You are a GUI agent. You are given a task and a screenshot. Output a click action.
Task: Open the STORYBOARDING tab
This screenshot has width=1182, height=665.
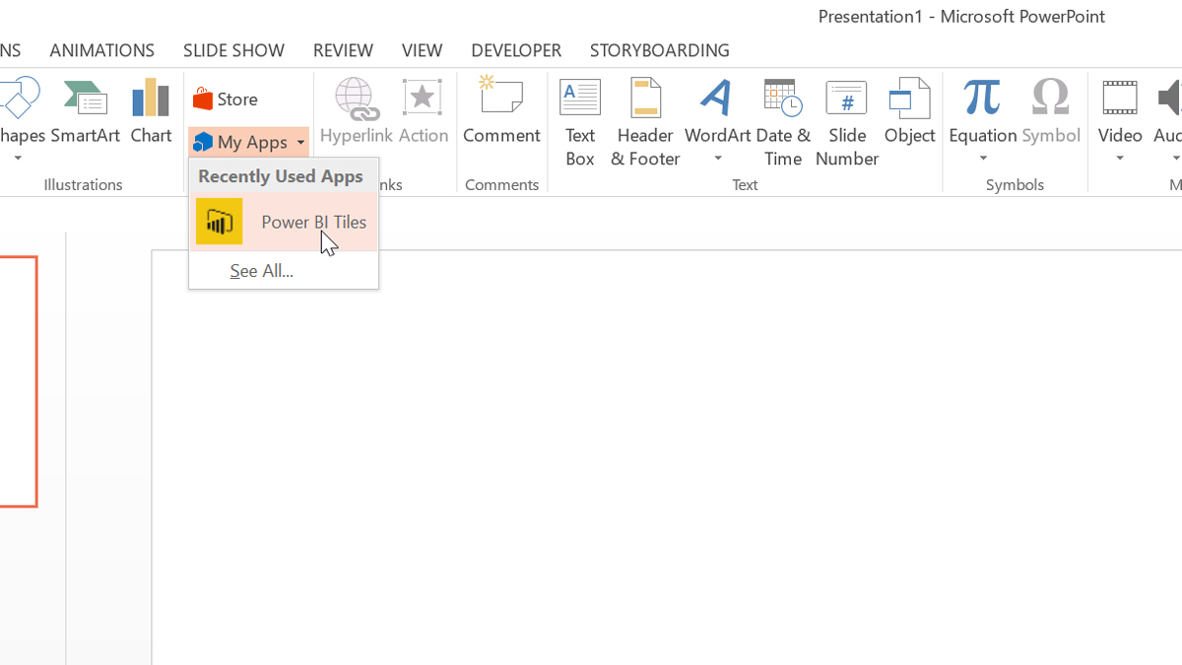(x=660, y=50)
